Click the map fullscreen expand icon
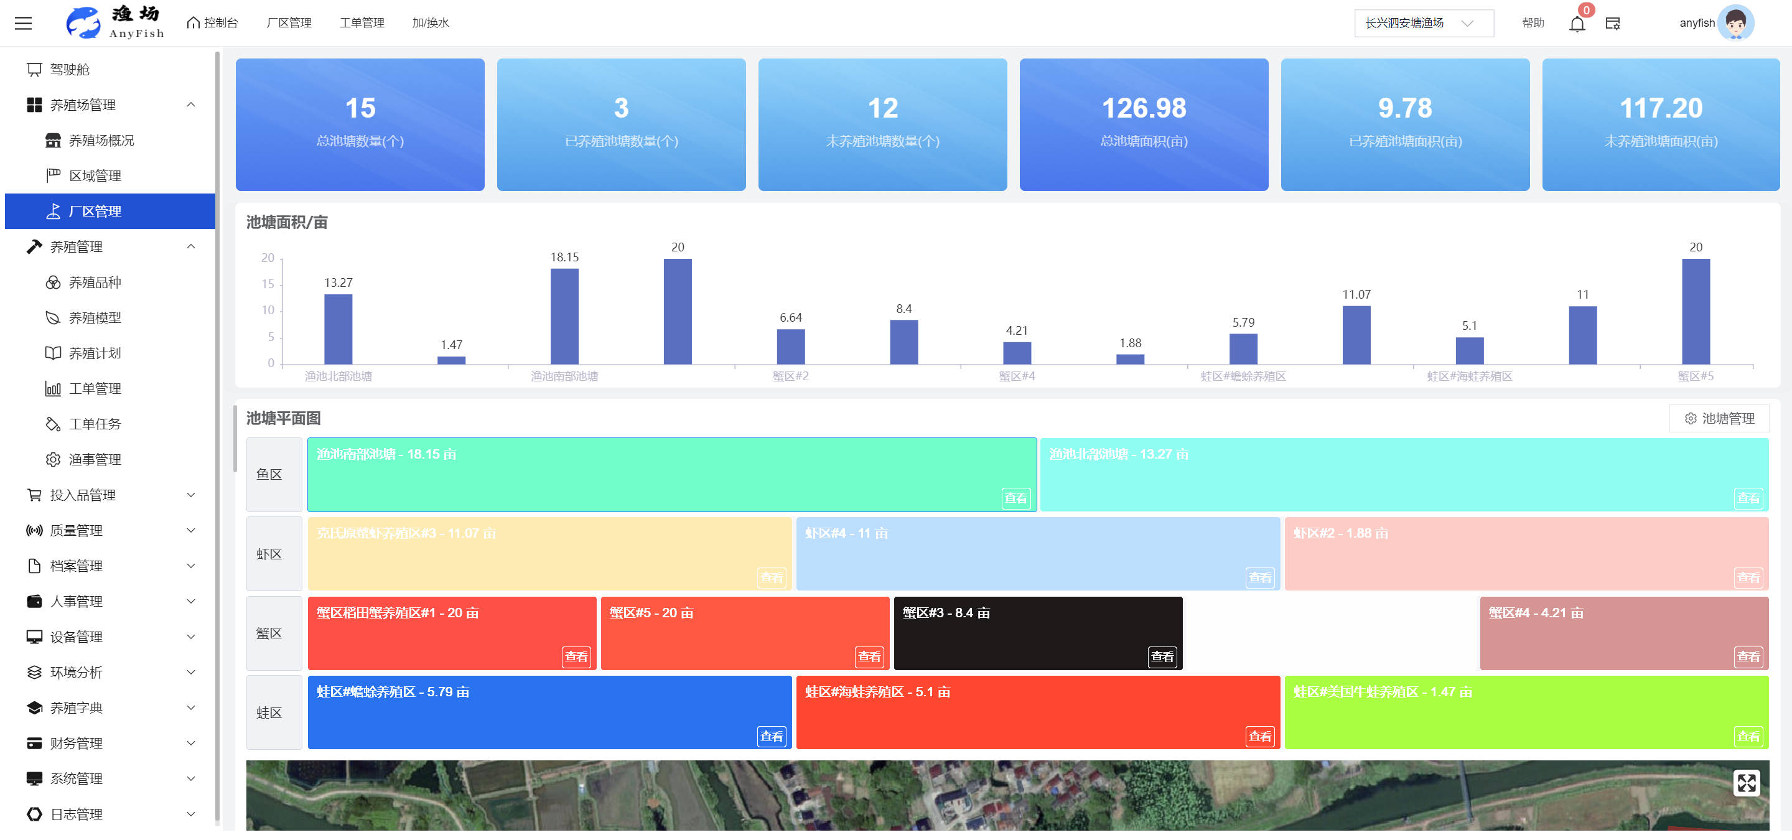1792x840 pixels. 1746,782
